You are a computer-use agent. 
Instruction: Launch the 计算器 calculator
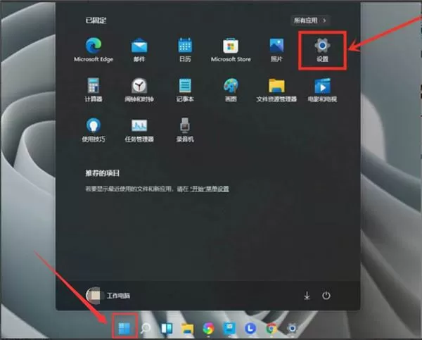click(x=94, y=90)
